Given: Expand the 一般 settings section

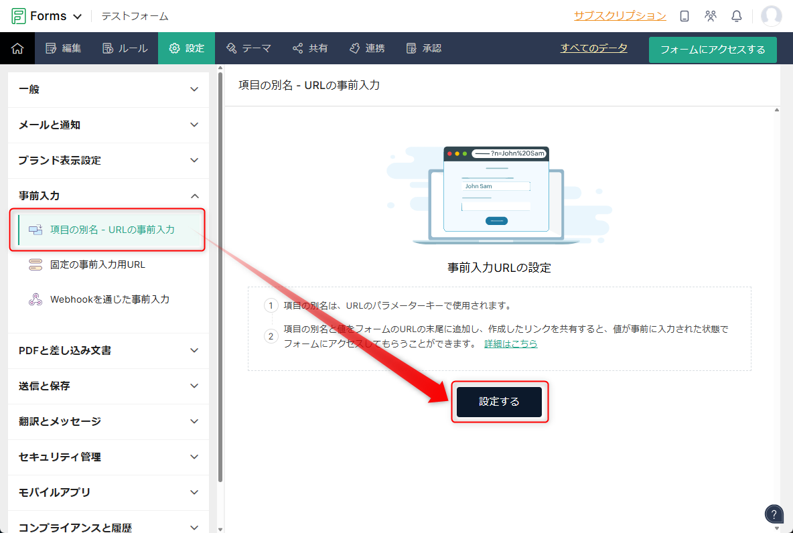Looking at the screenshot, I should (108, 89).
